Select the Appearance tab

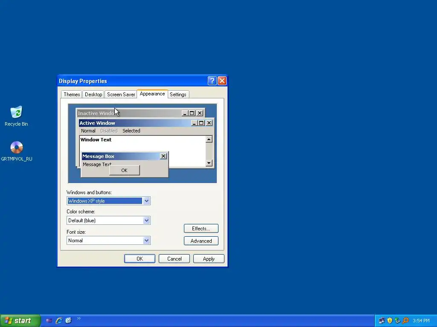pyautogui.click(x=152, y=94)
